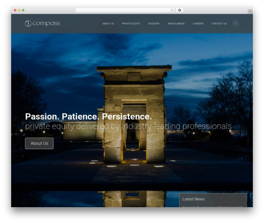Add a new browser tab with plus
Image resolution: width=264 pixels, height=223 pixels.
click(250, 12)
